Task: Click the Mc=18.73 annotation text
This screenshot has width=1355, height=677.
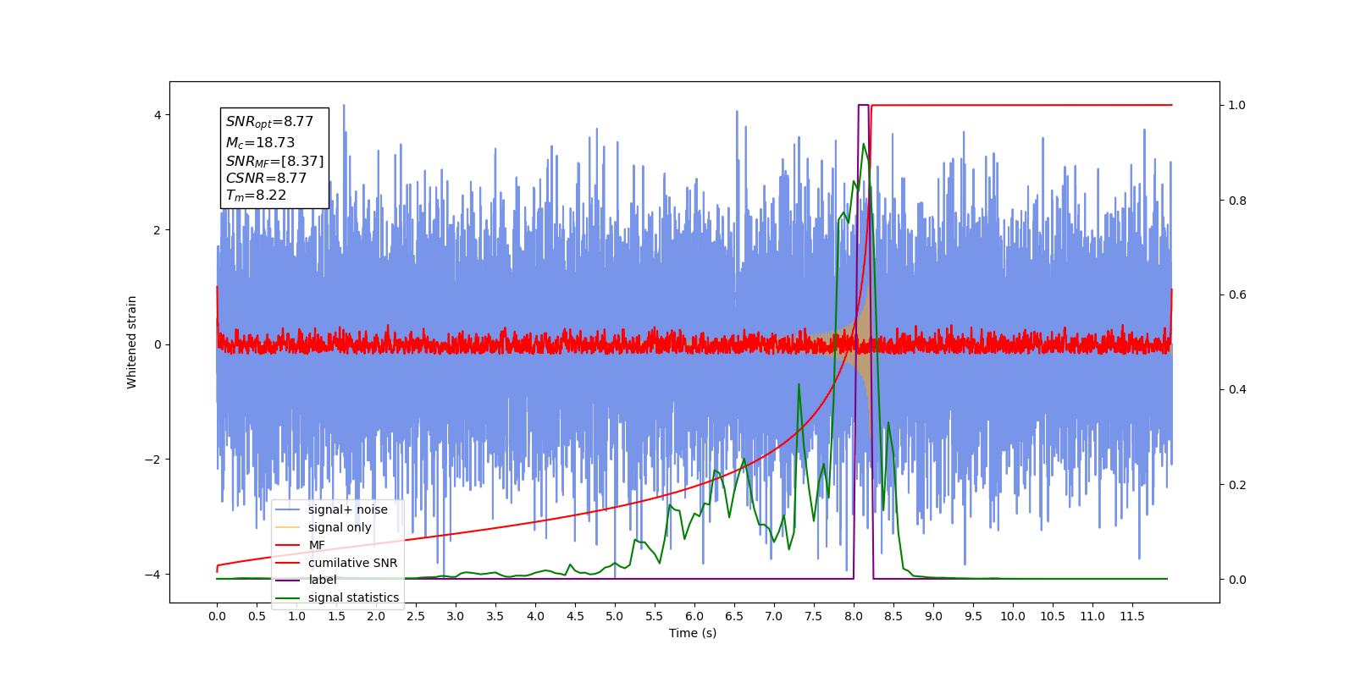Action: (260, 143)
